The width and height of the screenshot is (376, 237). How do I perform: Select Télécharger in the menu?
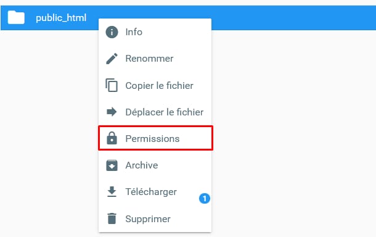click(x=155, y=192)
